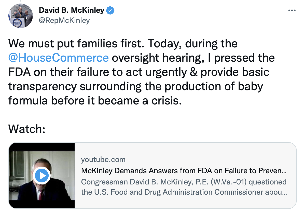Click the @RepMcKinley handle

[64, 20]
